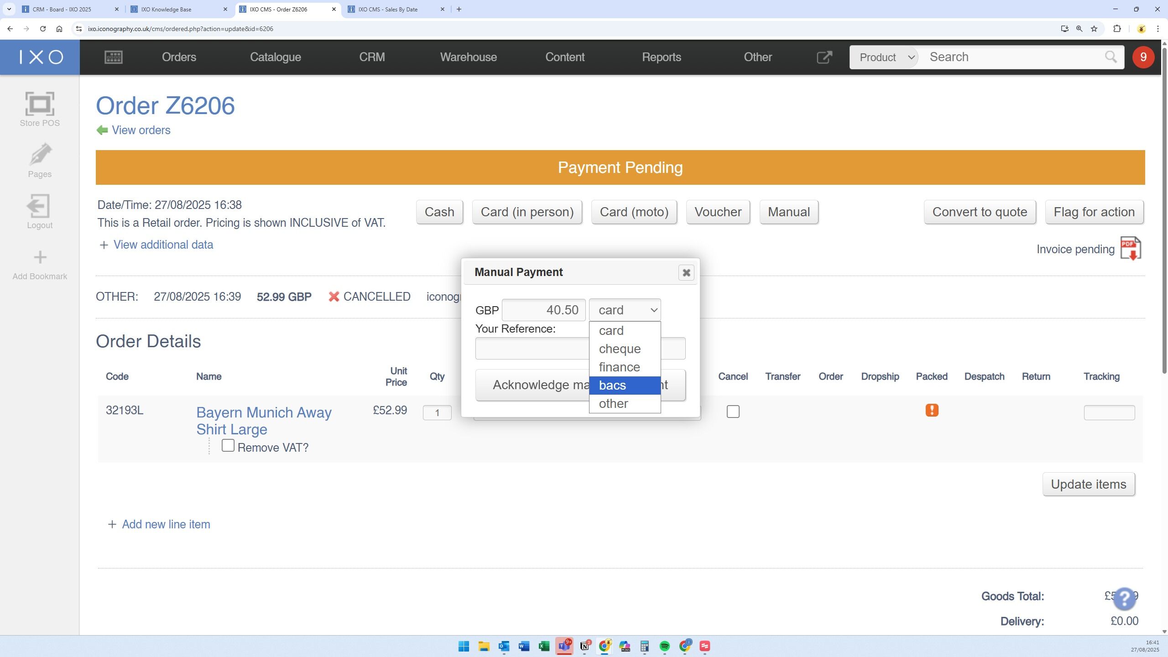1168x657 pixels.
Task: Click the red notification badge showing 9
Action: pyautogui.click(x=1143, y=57)
